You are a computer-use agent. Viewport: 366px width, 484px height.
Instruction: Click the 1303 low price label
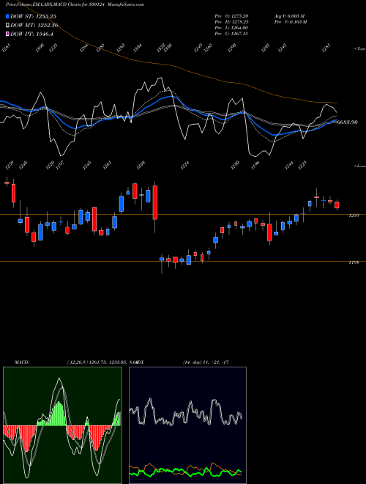pos(141,165)
